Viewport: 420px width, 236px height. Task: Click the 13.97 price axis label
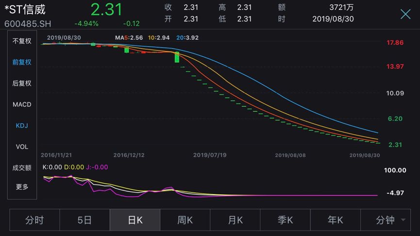tap(395, 67)
